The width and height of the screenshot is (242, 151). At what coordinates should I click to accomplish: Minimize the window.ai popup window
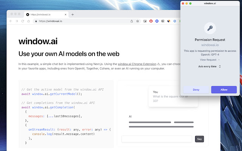point(186,3)
